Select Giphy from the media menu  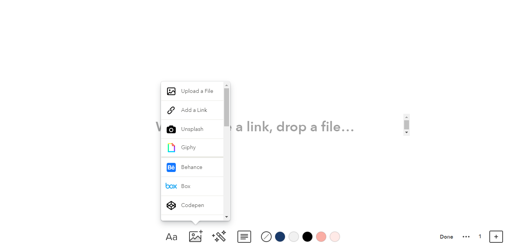192,148
